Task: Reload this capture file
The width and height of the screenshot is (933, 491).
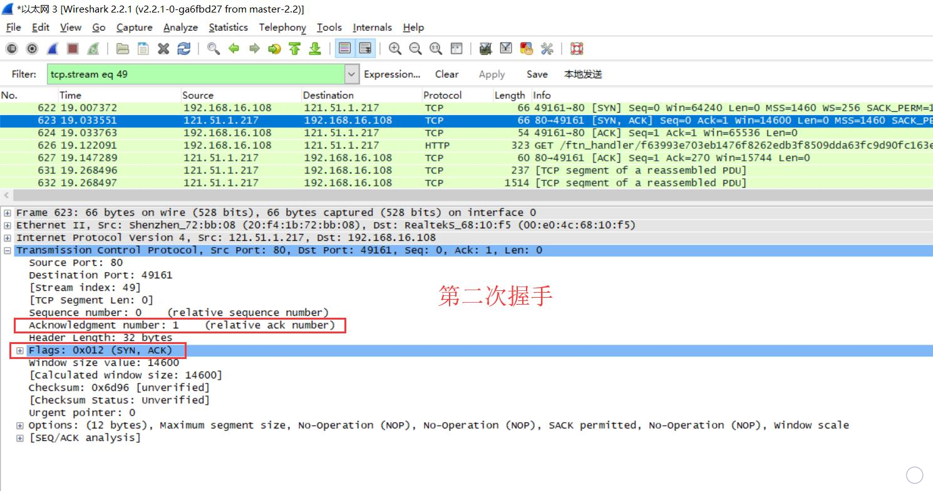Action: 184,49
